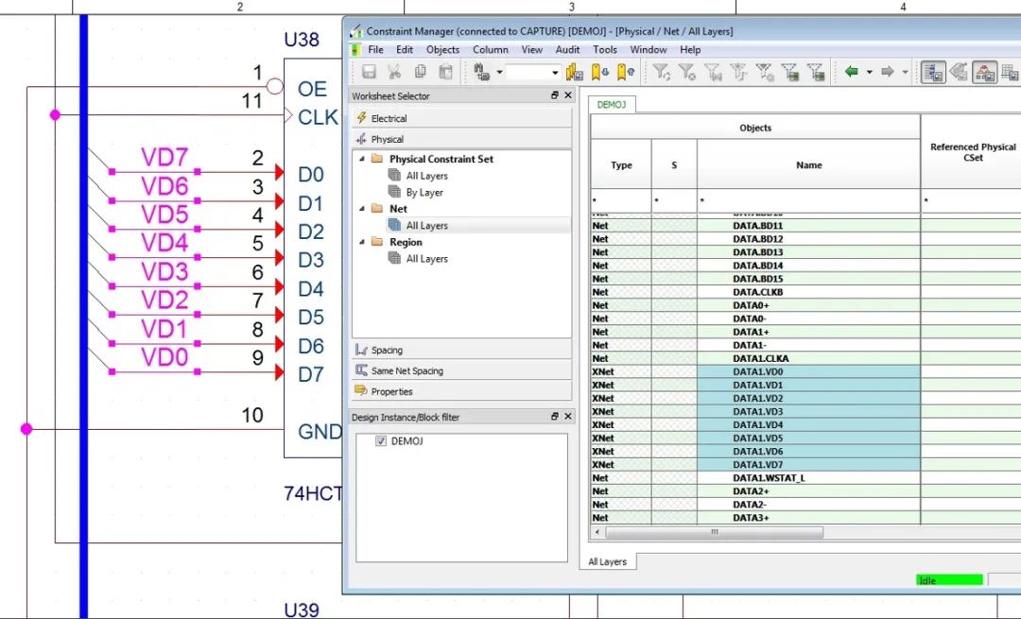
Task: Open the empty combo box in the toolbar
Action: [x=533, y=72]
